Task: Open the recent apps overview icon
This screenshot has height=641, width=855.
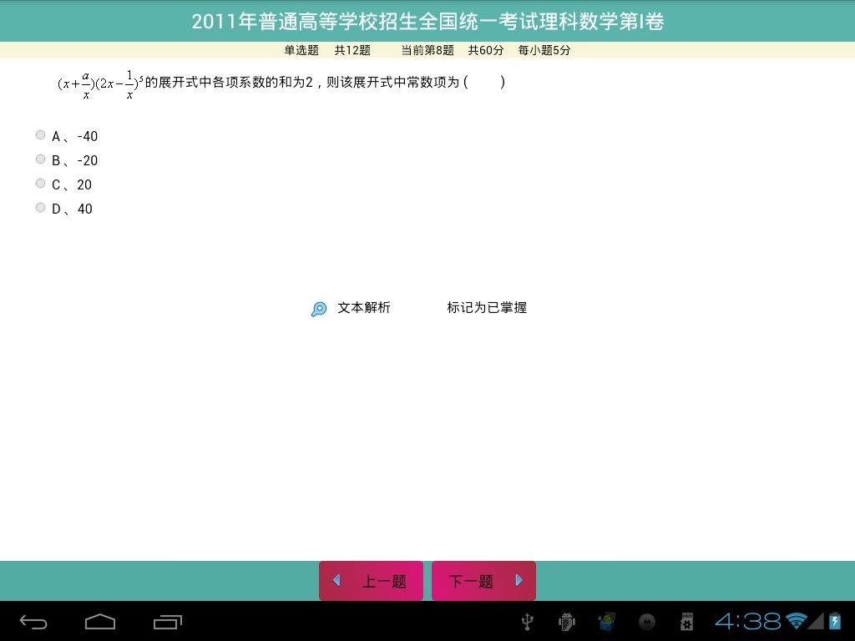Action: [x=168, y=622]
